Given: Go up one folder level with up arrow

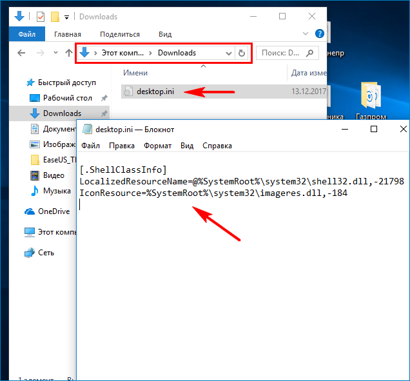Looking at the screenshot, I should point(68,53).
